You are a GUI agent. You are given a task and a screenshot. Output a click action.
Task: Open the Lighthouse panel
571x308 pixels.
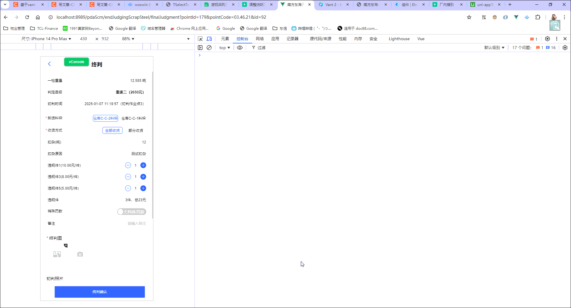[x=399, y=39]
